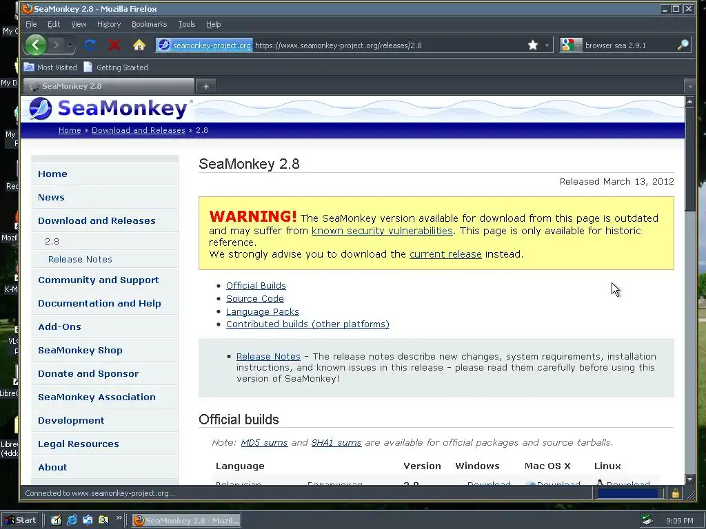Open Donate and Sponsor in the sidebar
706x529 pixels.
tap(88, 373)
